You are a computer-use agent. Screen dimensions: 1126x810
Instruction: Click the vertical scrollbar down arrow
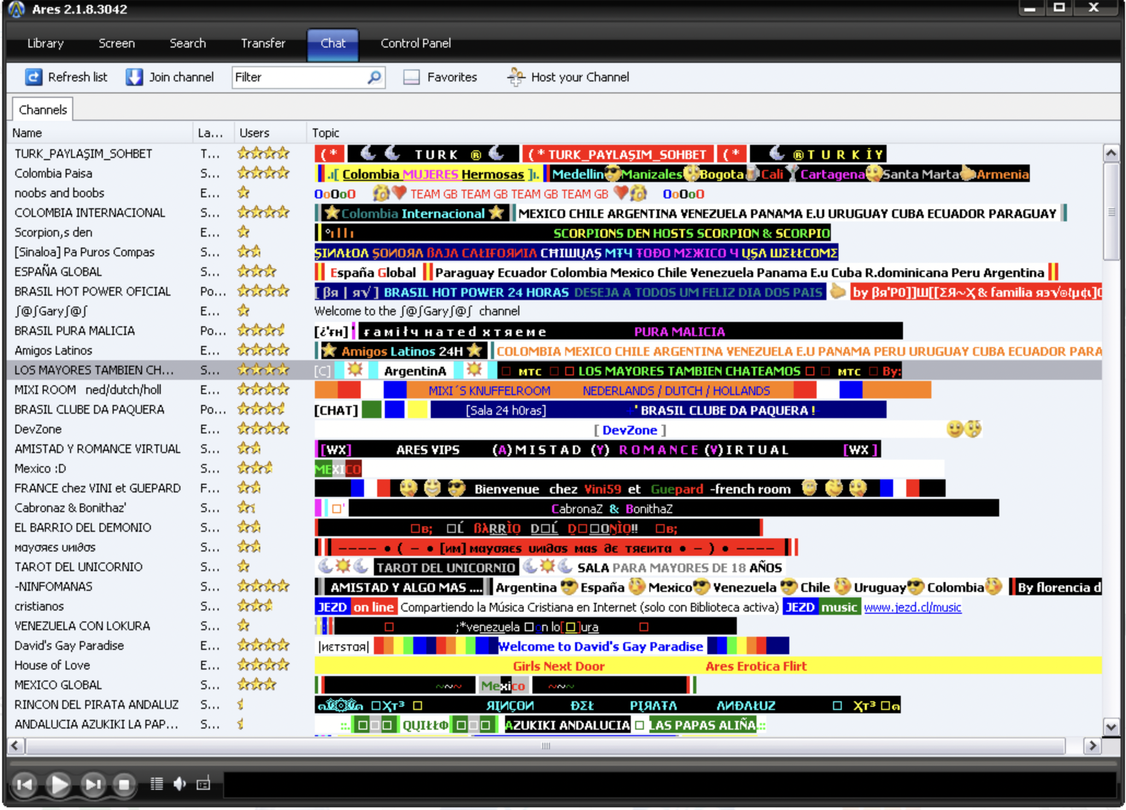1111,726
